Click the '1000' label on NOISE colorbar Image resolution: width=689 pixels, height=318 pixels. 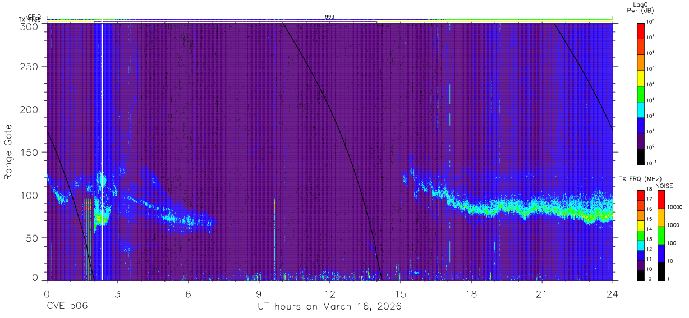pos(672,225)
